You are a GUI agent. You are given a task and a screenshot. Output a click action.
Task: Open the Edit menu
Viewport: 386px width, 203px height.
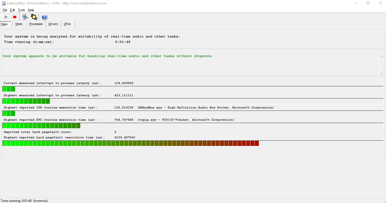[13, 10]
